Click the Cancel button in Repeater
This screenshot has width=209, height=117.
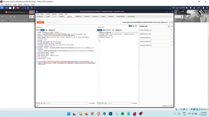coord(49,22)
